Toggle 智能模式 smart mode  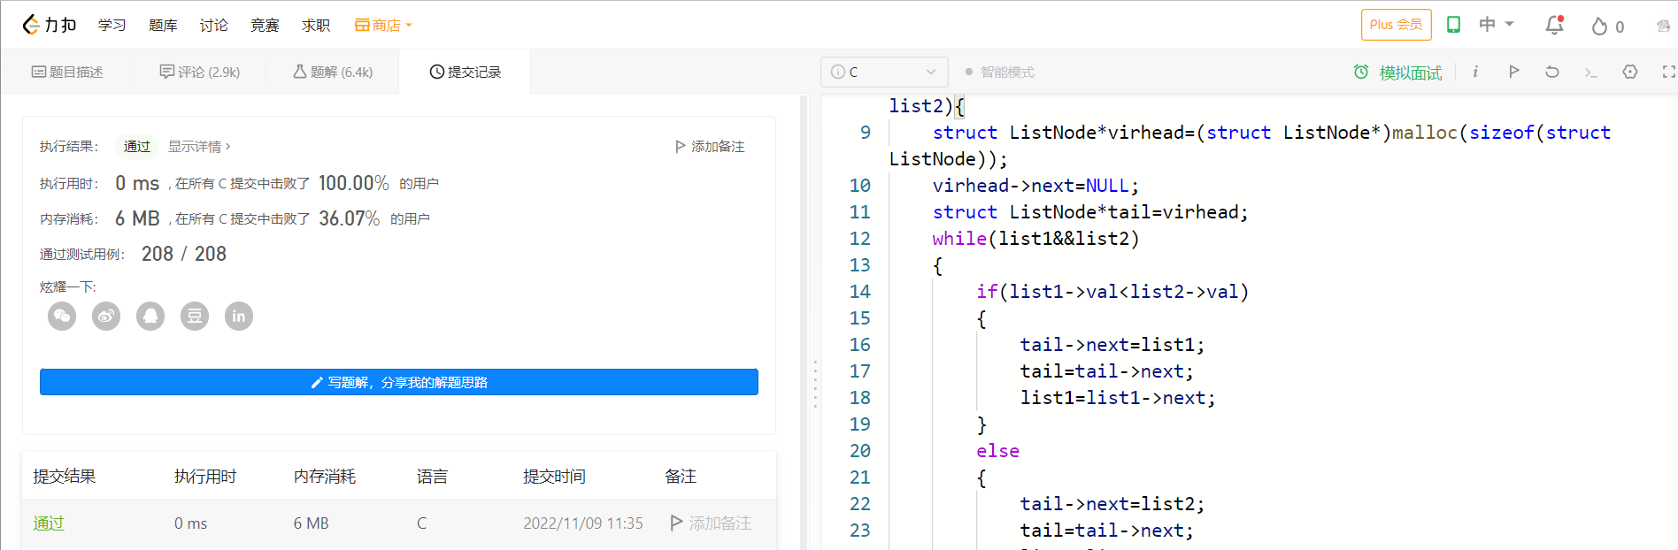click(x=999, y=72)
